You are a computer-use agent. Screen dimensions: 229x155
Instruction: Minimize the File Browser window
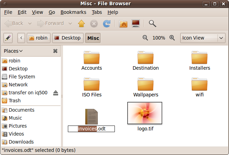coord(206,4)
